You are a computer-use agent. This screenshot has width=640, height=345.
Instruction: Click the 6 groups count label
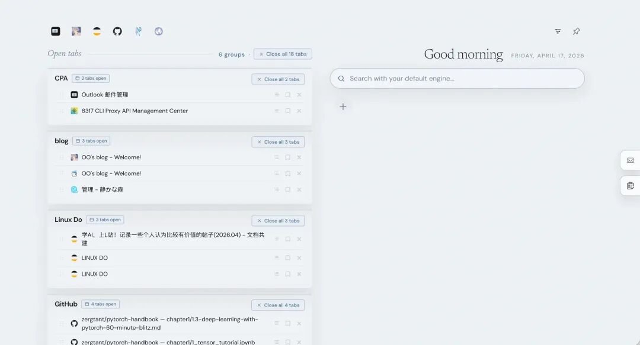click(x=232, y=54)
